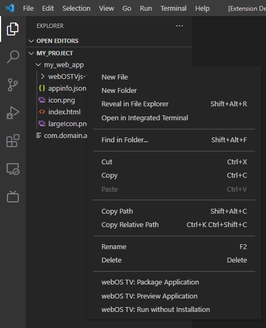Expand the webOSTVjs folder chevron
266x328 pixels.
[42, 76]
